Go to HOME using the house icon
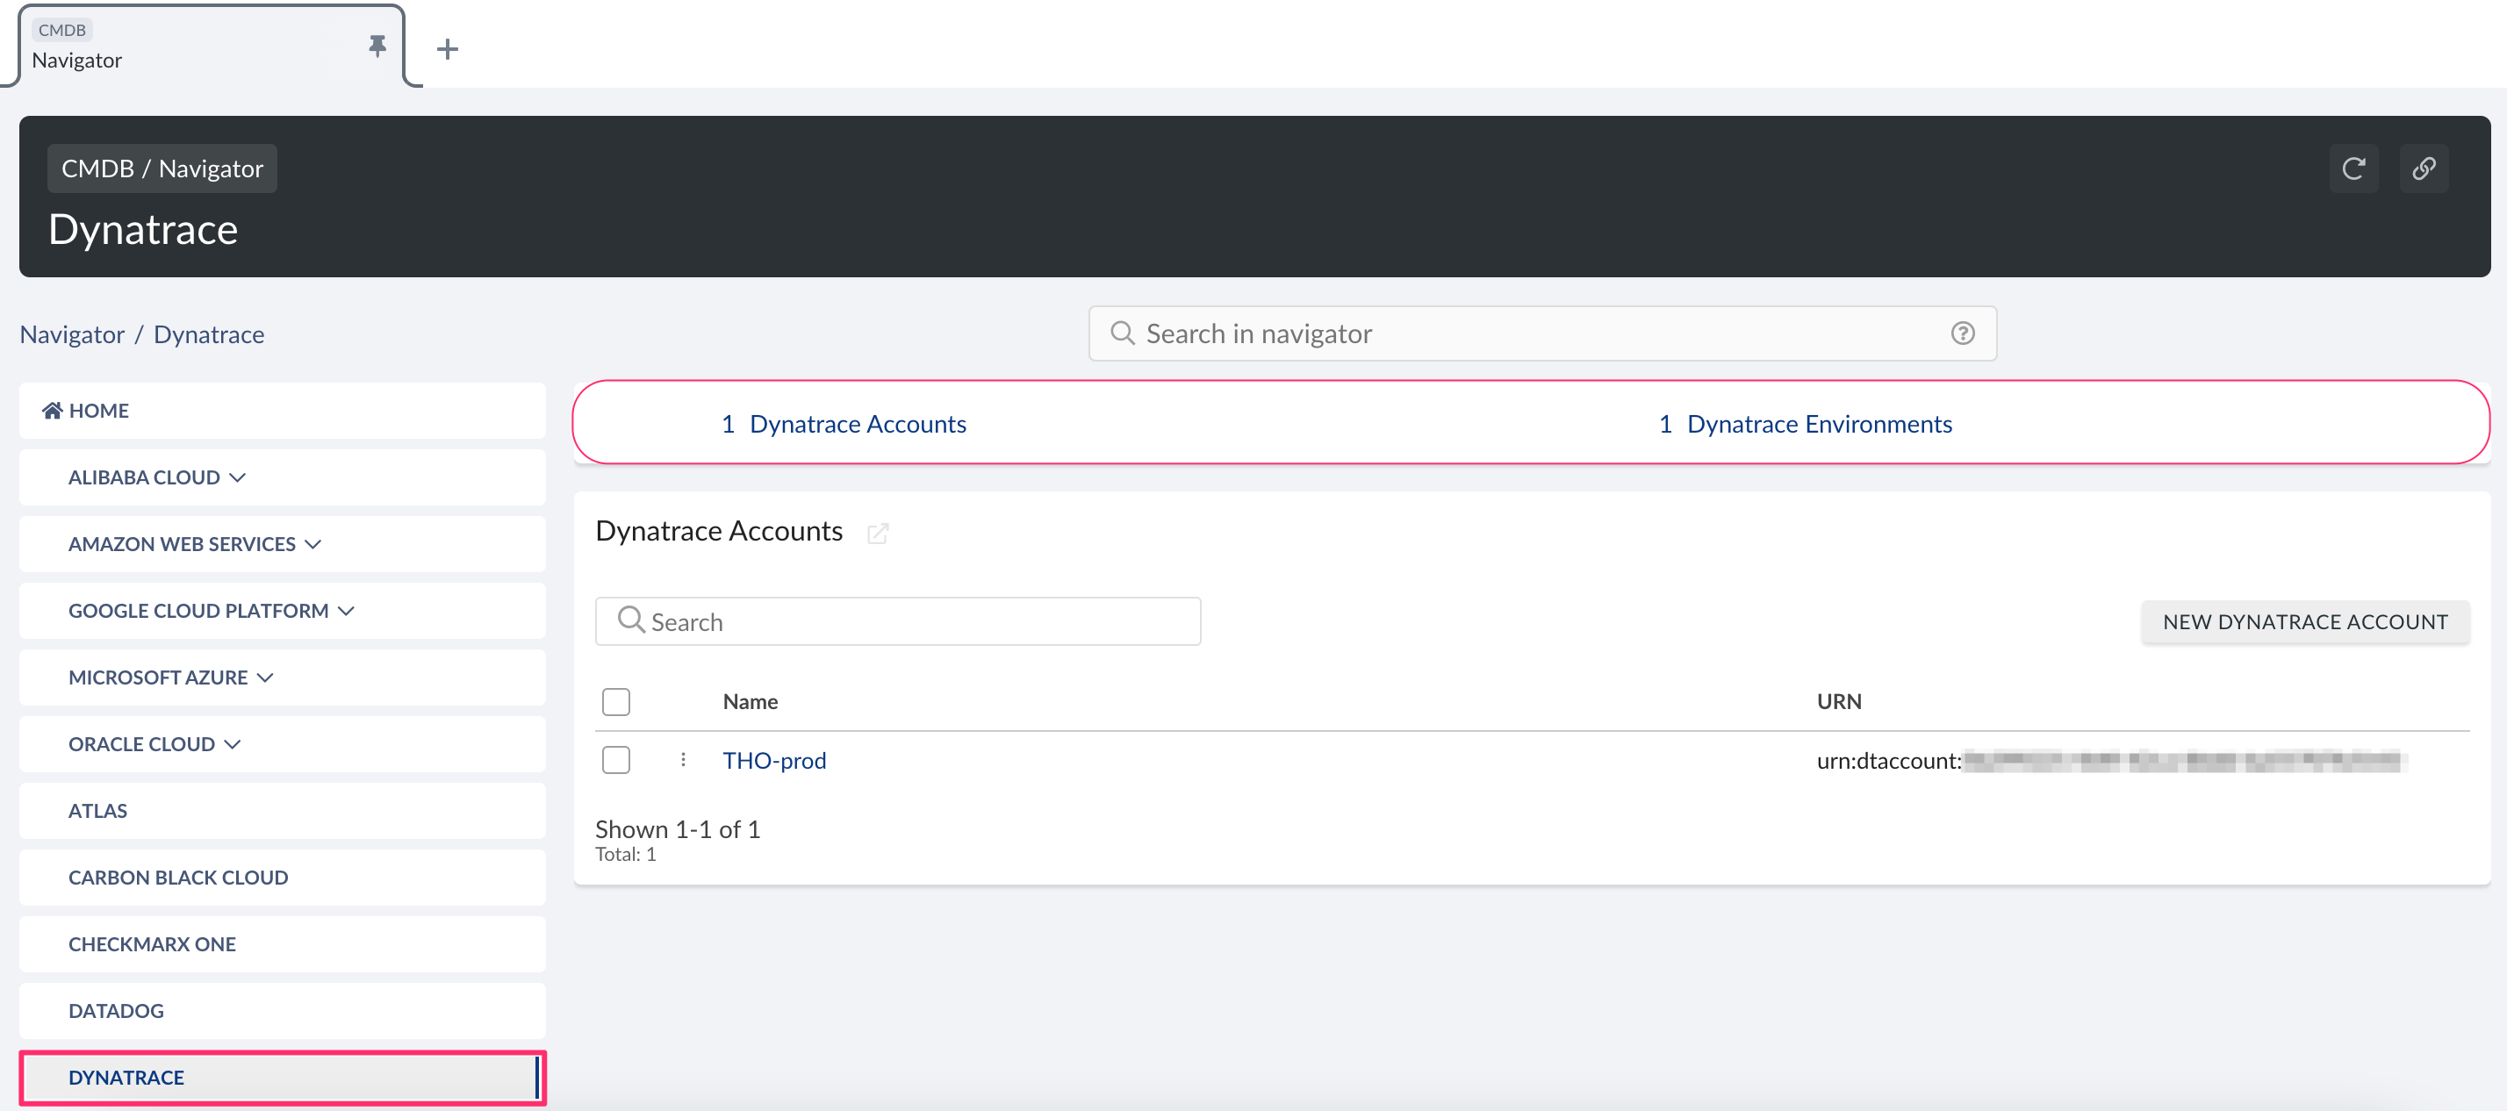 (52, 410)
